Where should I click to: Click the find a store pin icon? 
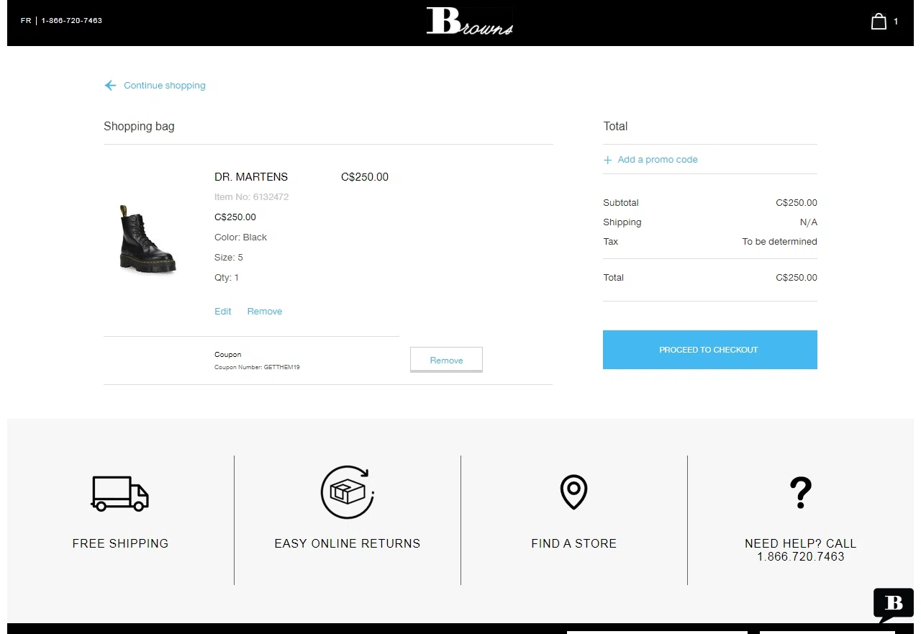(573, 492)
